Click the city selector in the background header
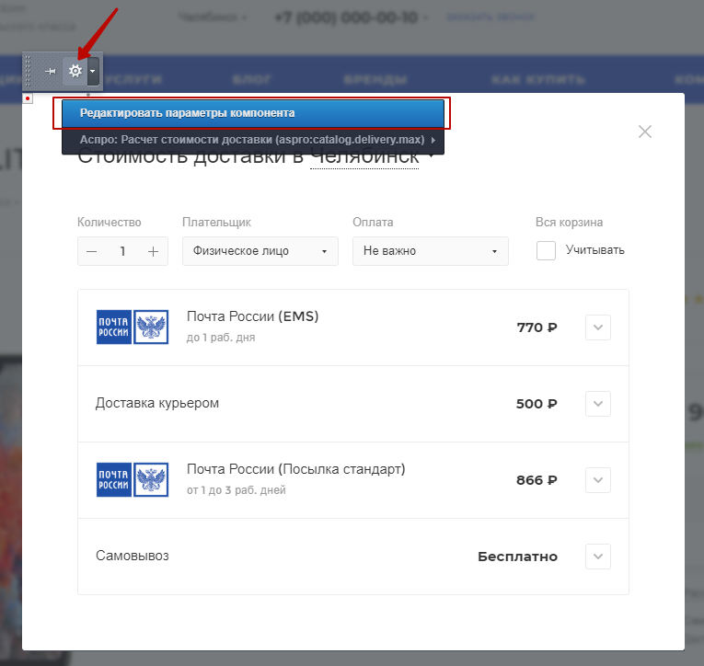The width and height of the screenshot is (704, 666). tap(212, 17)
